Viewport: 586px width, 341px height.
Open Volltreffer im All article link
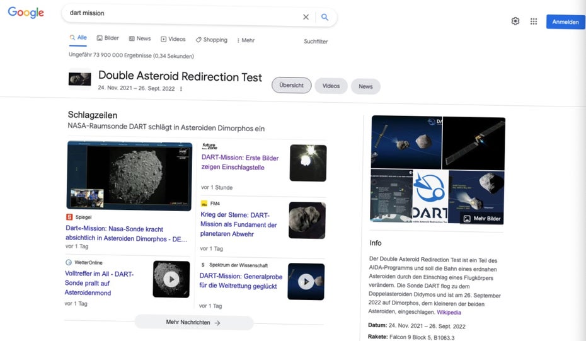point(99,283)
